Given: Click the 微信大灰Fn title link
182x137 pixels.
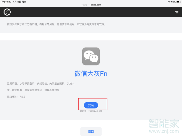Looking at the screenshot, I should [91, 74].
